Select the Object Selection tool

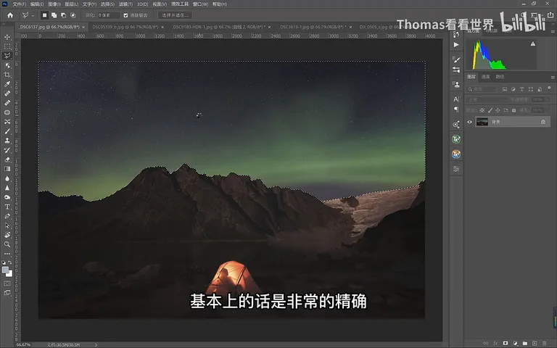click(7, 65)
